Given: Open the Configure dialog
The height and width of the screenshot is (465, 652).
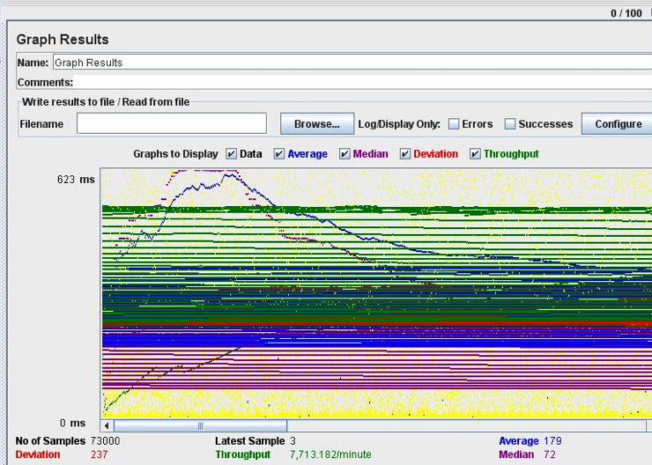Looking at the screenshot, I should point(618,124).
